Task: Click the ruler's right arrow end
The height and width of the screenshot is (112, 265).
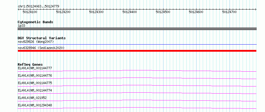Action: pyautogui.click(x=255, y=9)
